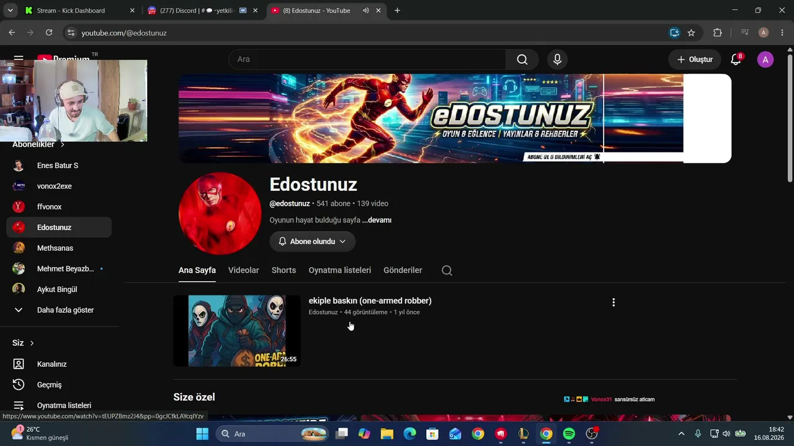794x446 pixels.
Task: Open Microsoft Edge from the taskbar
Action: coord(410,434)
